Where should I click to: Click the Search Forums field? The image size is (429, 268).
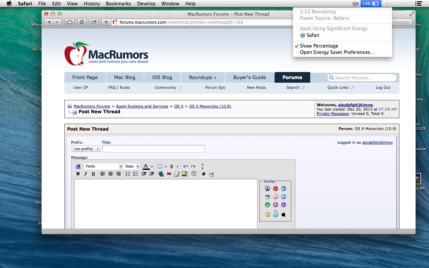(362, 78)
